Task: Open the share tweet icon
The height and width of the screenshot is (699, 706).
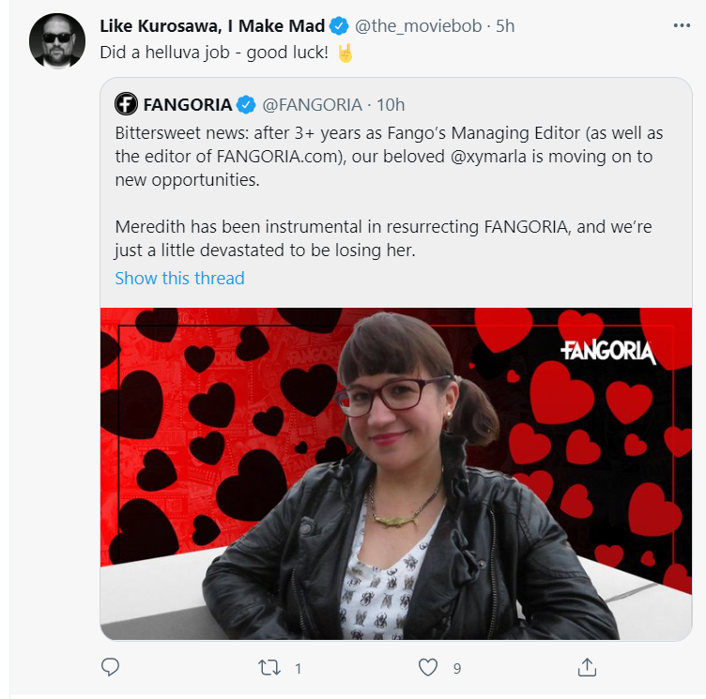Action: click(587, 667)
